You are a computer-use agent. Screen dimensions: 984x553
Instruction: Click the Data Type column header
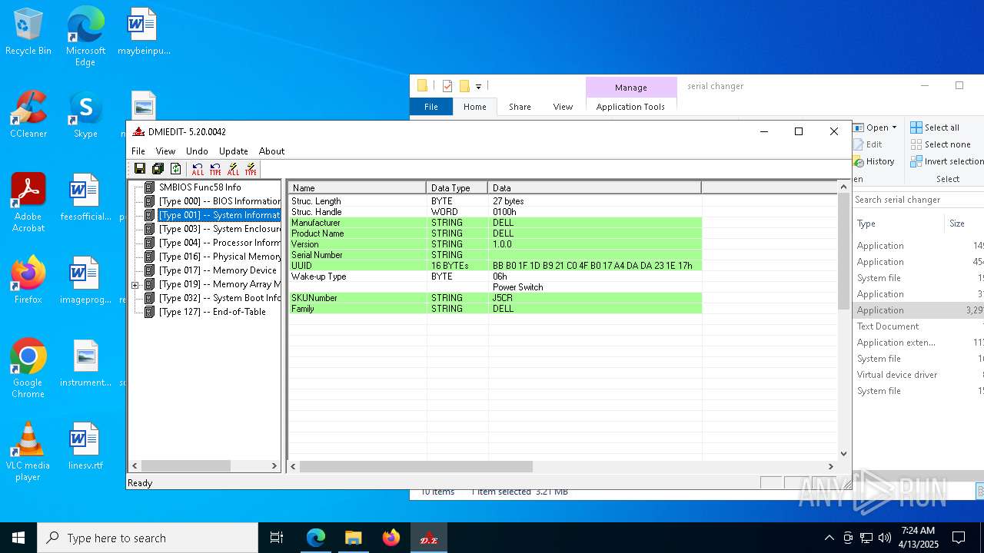pos(457,187)
